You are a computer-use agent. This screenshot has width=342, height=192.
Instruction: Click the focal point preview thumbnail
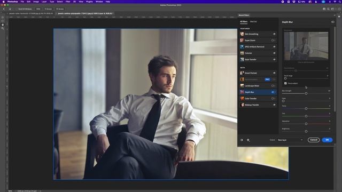[306, 46]
